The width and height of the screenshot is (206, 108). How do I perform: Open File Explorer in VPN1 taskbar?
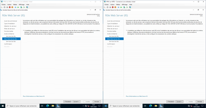[x=156, y=106]
